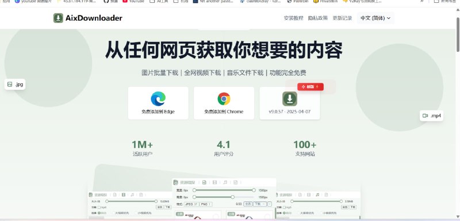The image size is (460, 221).
Task: Open 下载 dropdown in center preview
Action: (260, 204)
